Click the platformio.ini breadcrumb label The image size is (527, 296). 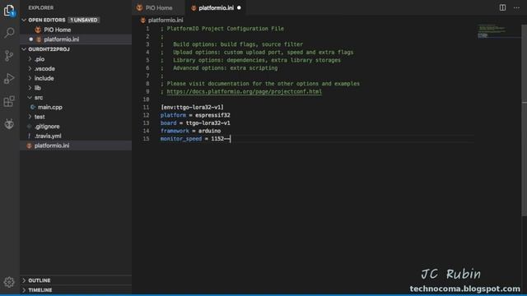click(166, 20)
